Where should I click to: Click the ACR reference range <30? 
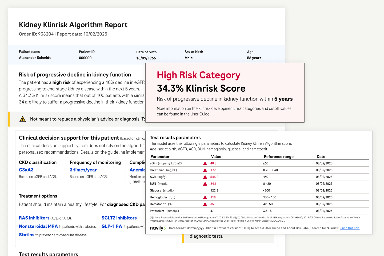point(266,177)
